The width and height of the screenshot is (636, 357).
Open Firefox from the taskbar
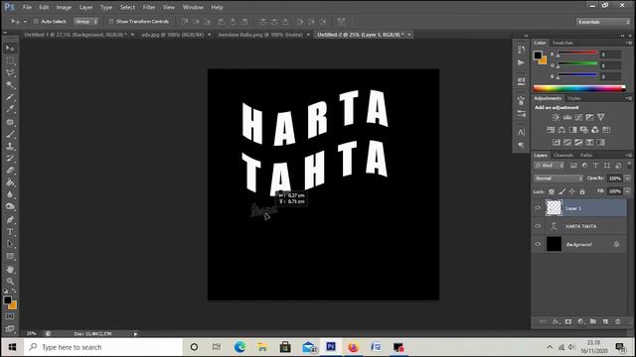[354, 347]
